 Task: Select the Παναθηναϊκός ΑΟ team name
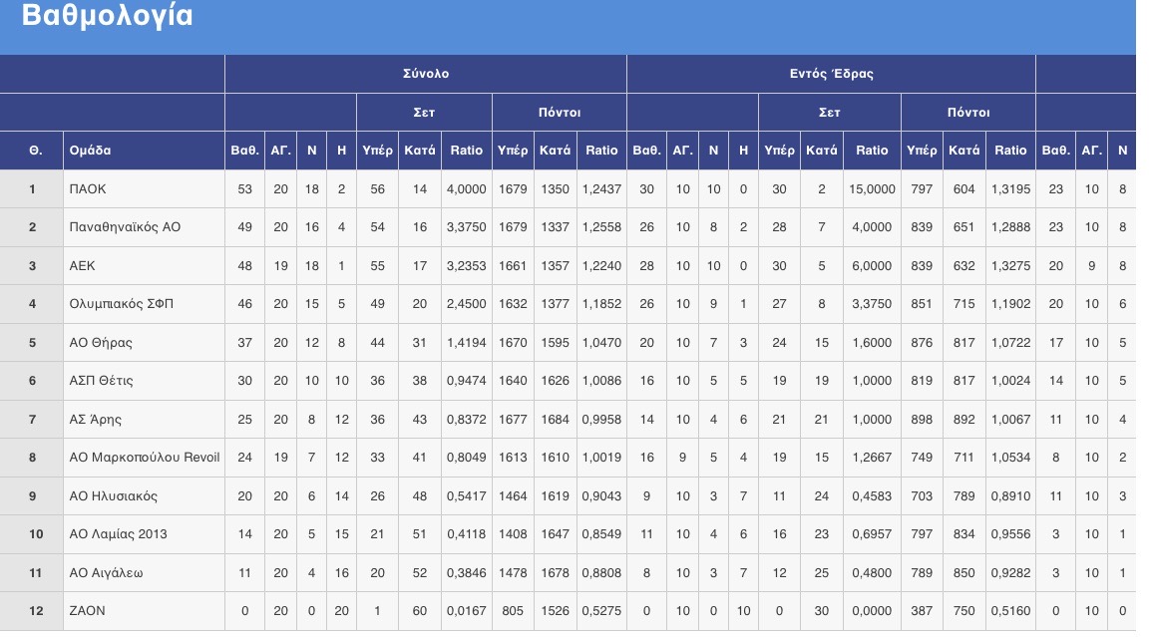coord(125,227)
